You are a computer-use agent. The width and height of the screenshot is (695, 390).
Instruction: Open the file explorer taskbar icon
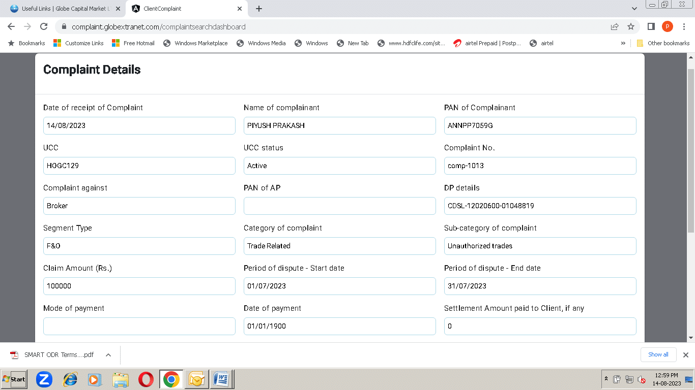[121, 379]
